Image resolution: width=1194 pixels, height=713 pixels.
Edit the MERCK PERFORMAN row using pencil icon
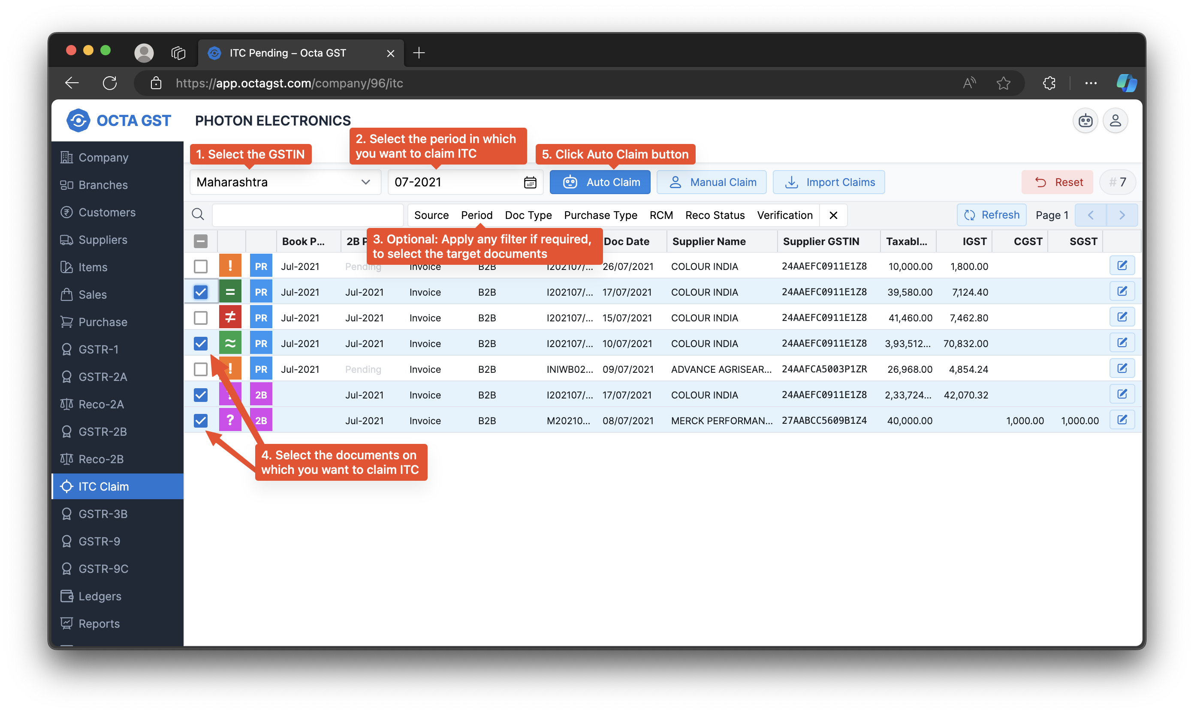point(1122,420)
